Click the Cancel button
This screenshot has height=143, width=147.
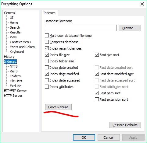(109, 138)
